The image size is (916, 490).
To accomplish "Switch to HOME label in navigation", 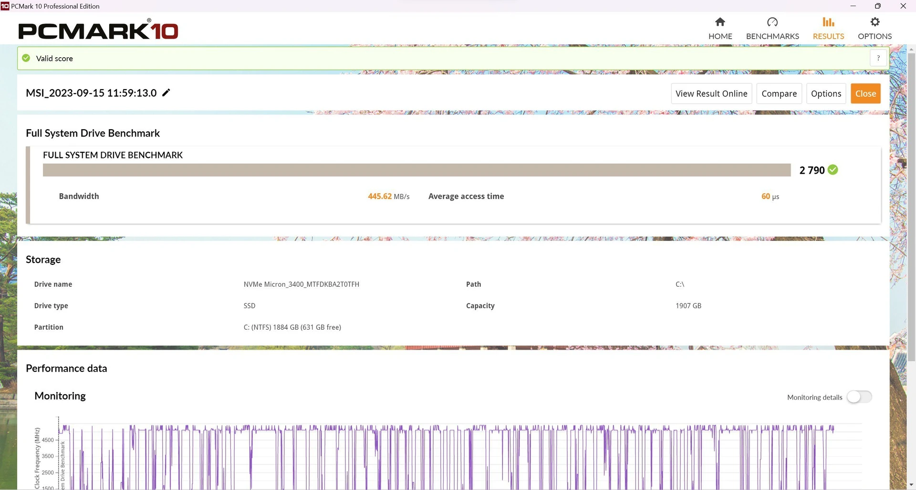I will [x=720, y=36].
